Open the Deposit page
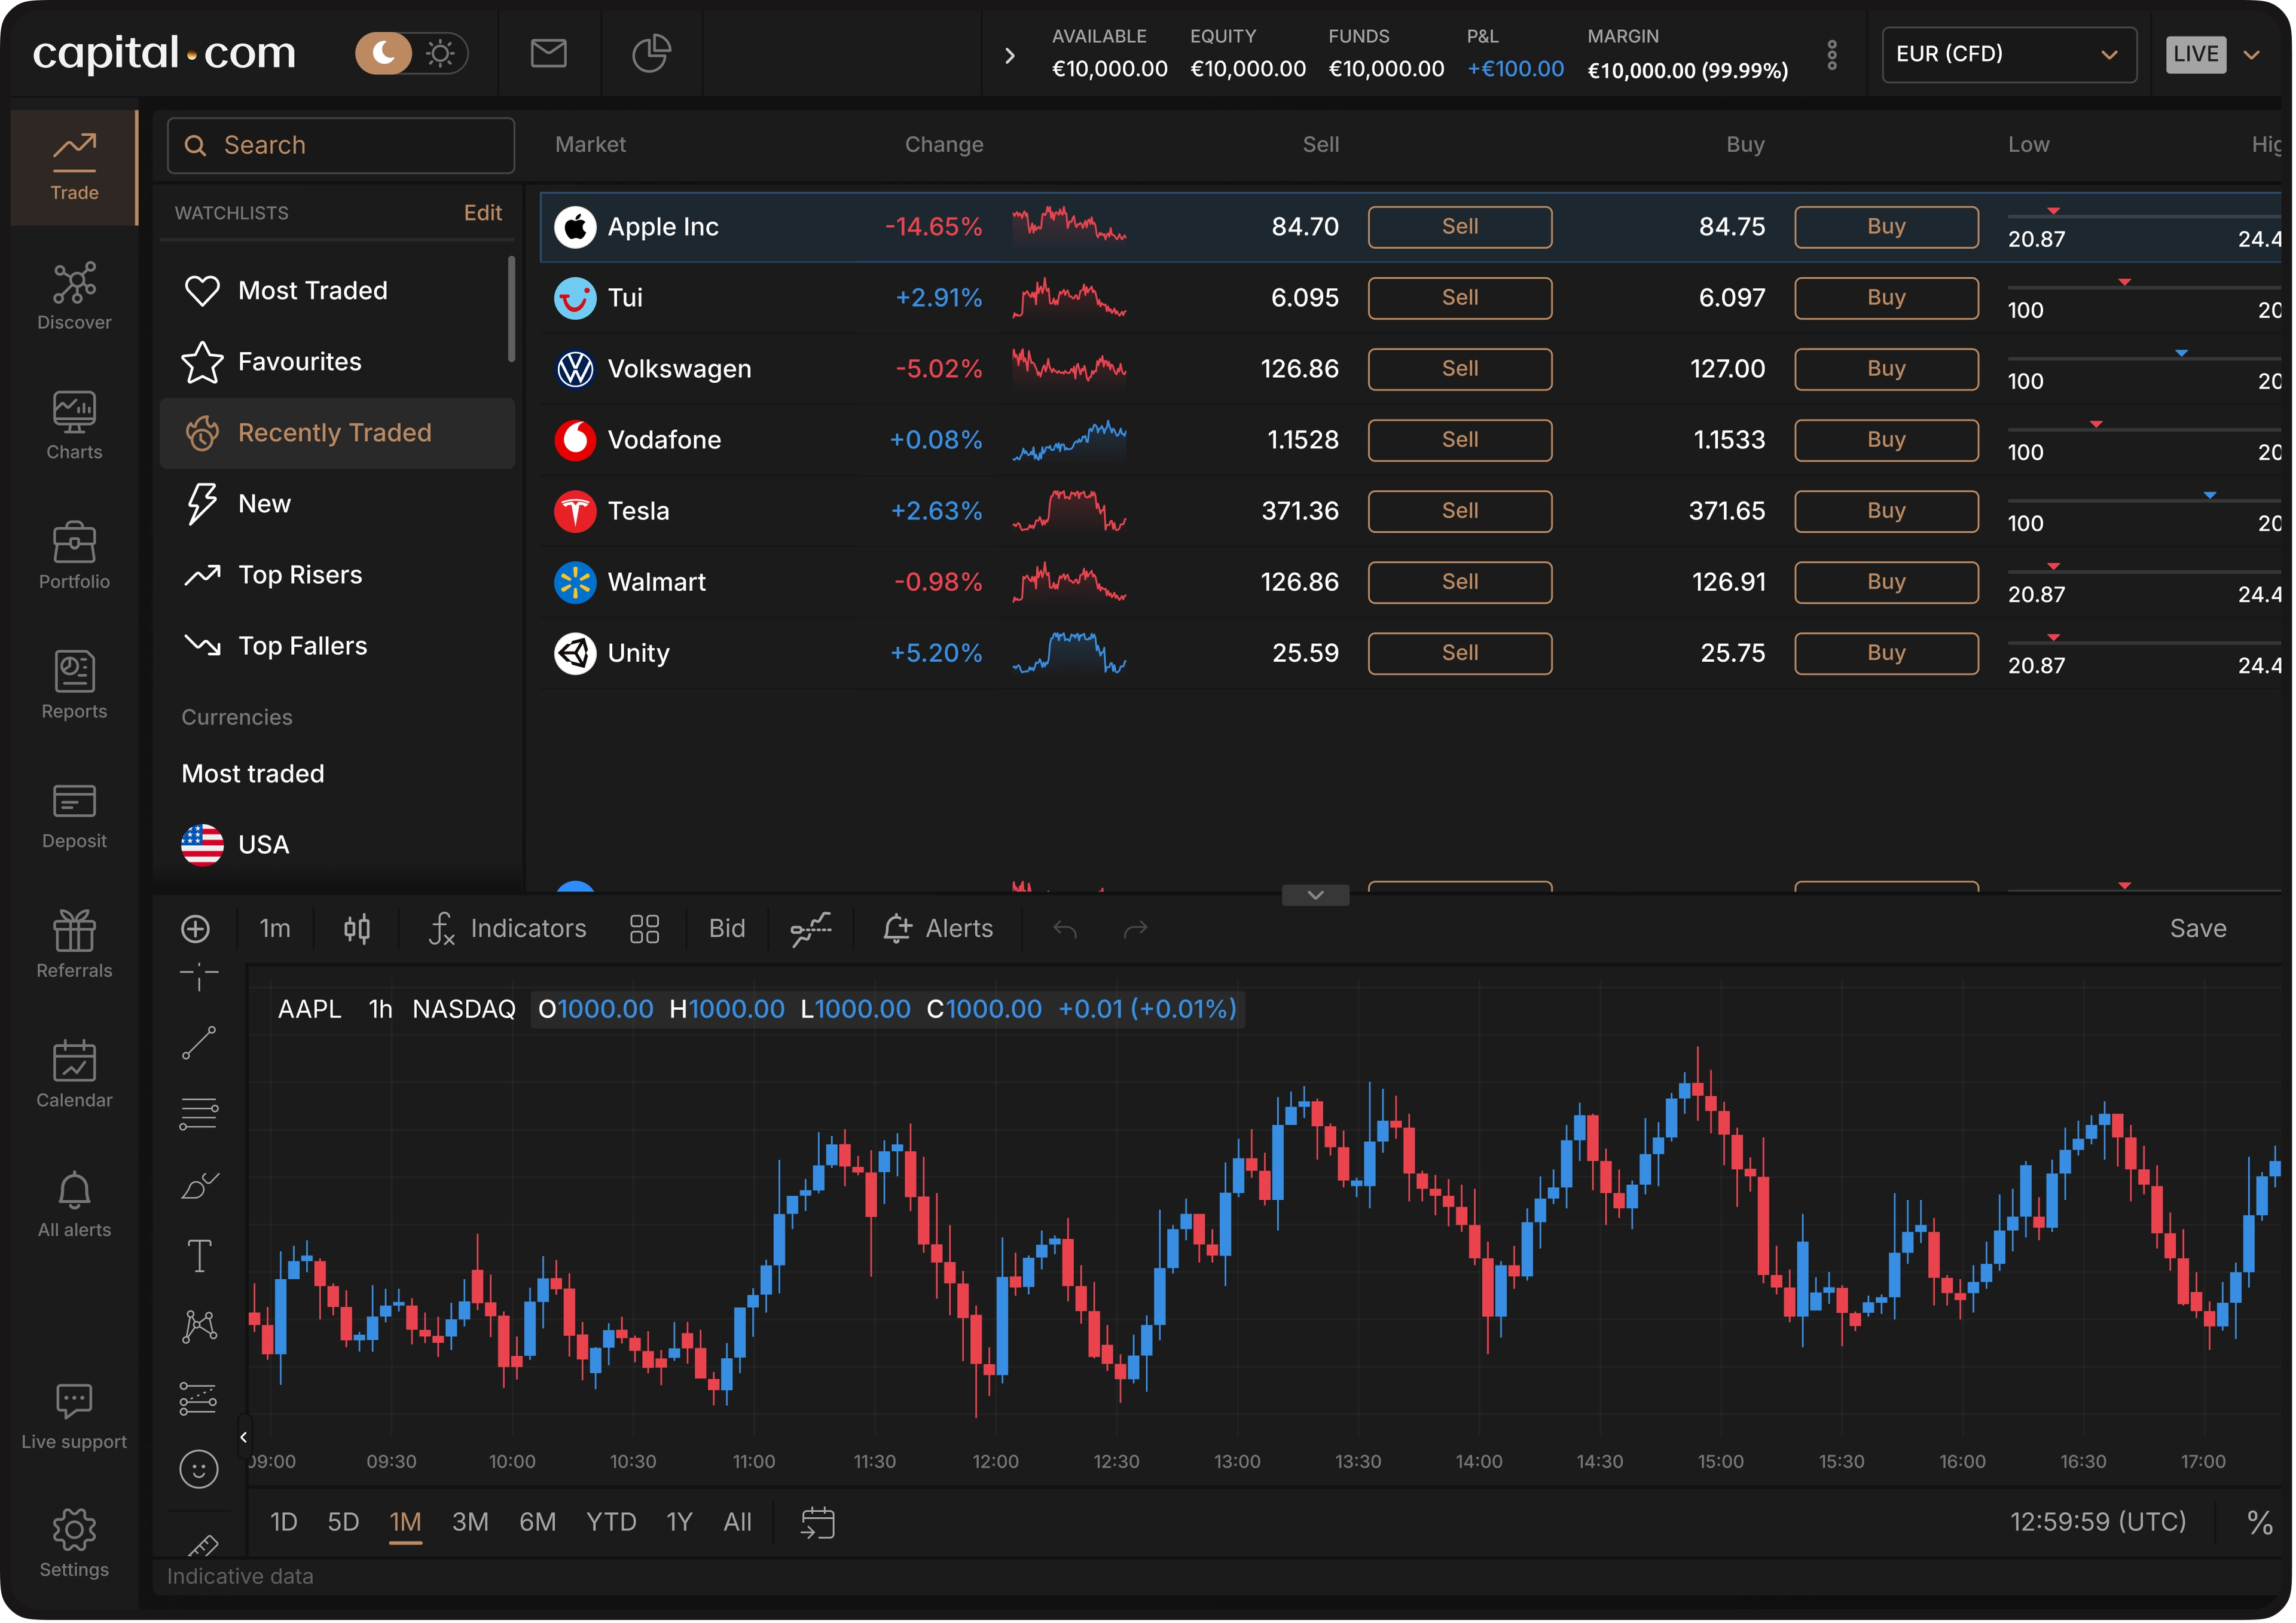 [x=75, y=816]
